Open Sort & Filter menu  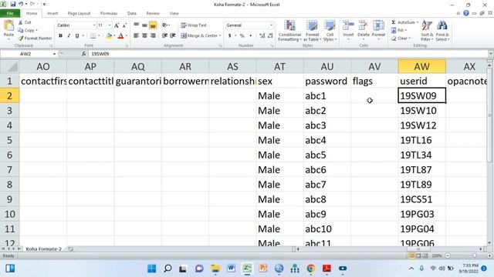(x=427, y=30)
